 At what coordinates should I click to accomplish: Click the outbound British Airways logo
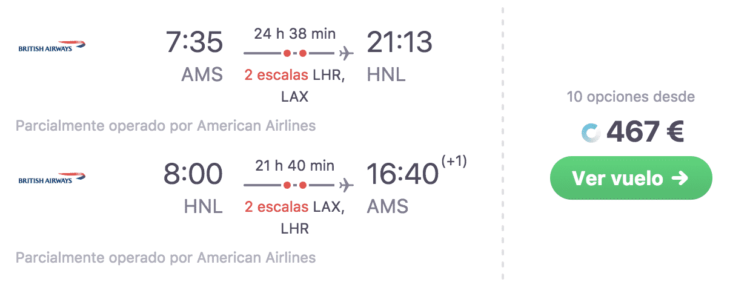[x=52, y=47]
